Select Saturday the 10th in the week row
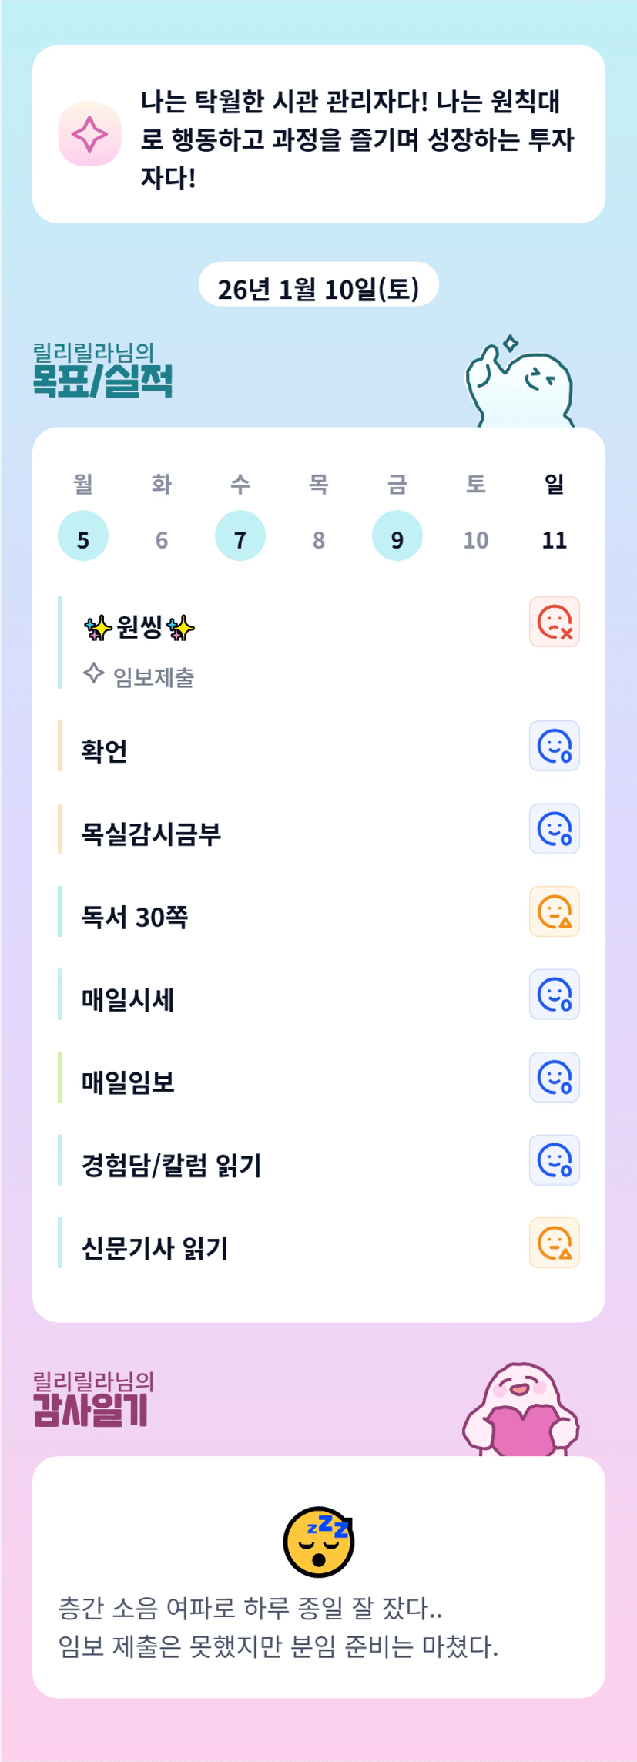 476,539
